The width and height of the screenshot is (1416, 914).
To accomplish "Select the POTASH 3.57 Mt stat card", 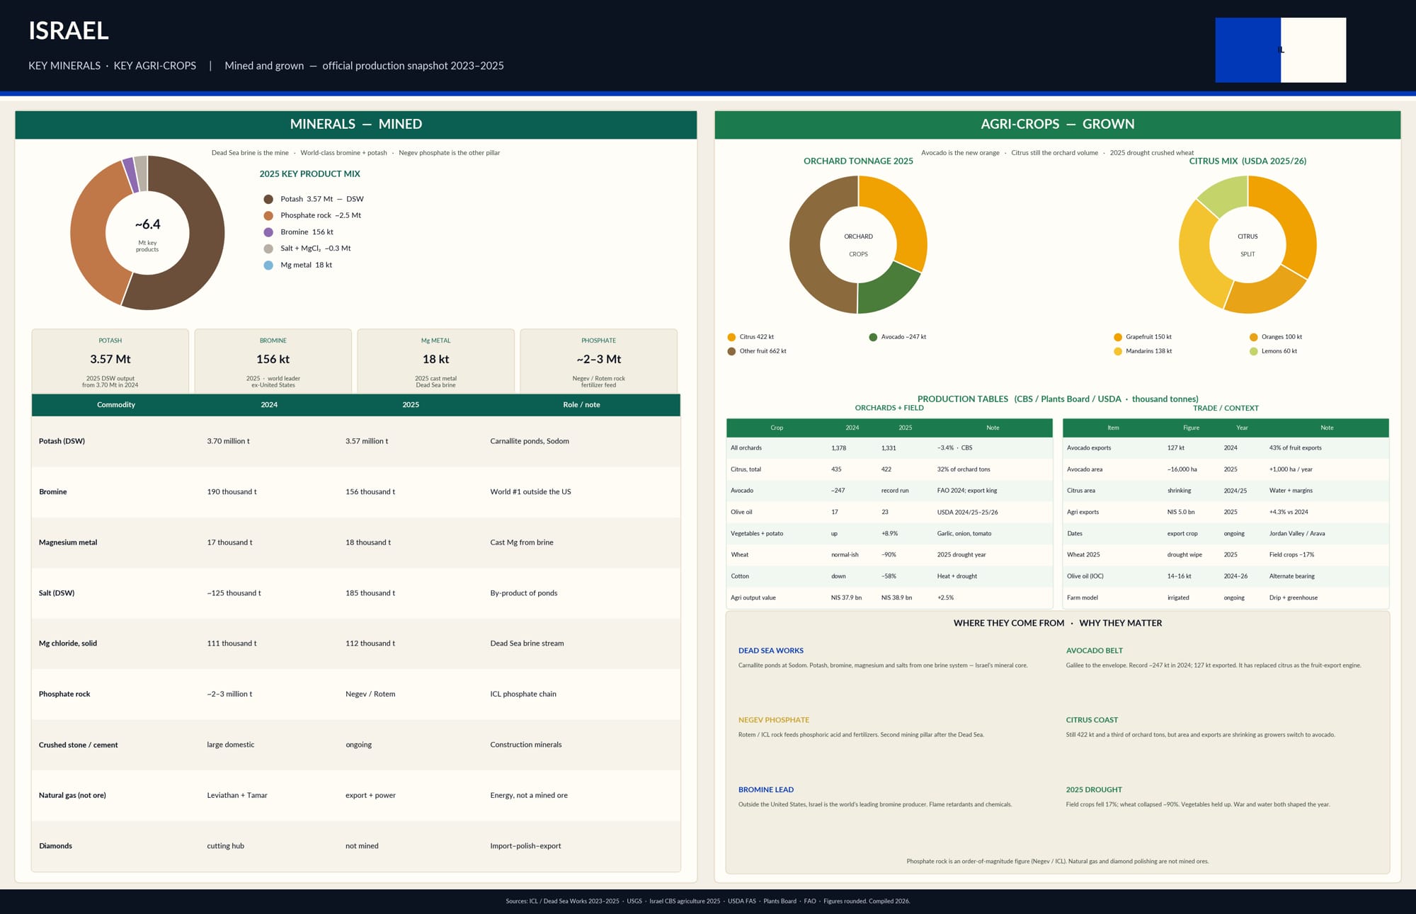I will pyautogui.click(x=110, y=361).
